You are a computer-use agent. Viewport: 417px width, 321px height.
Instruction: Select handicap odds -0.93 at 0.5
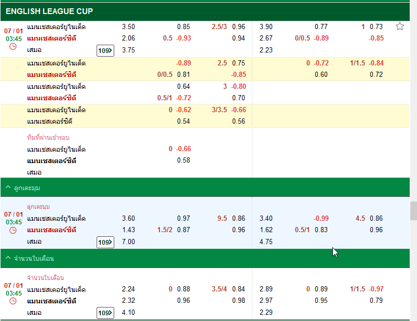coord(183,38)
